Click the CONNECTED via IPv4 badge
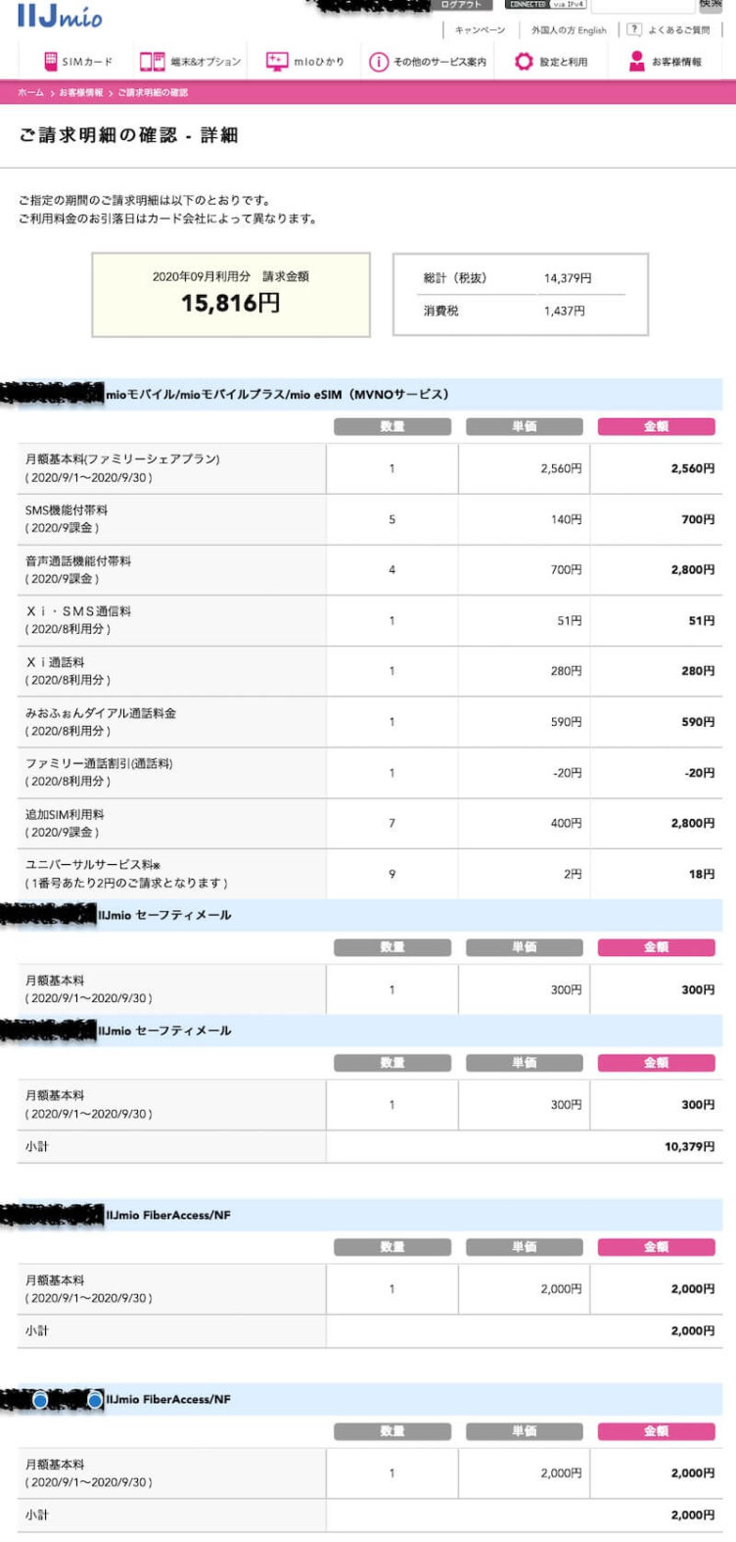This screenshot has width=736, height=1542. pyautogui.click(x=546, y=5)
